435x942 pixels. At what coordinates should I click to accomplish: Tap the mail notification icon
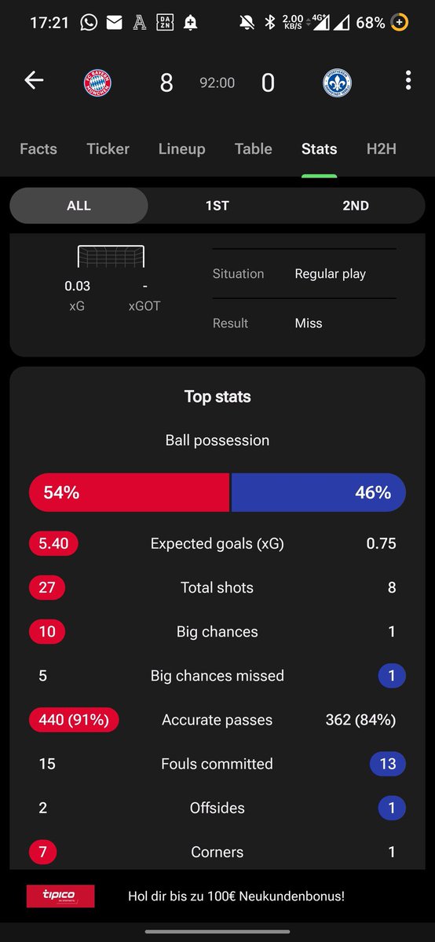114,23
